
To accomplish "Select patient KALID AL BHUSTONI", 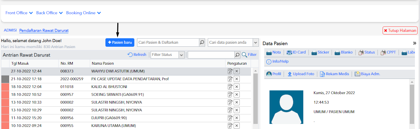I will pos(110,87).
